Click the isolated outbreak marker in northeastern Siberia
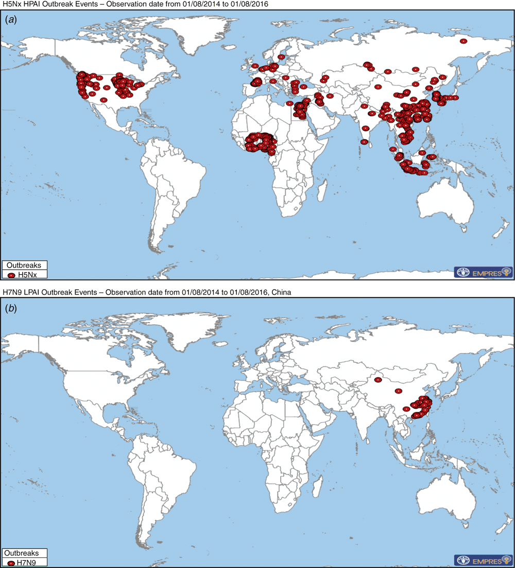515x568 pixels. [463, 41]
